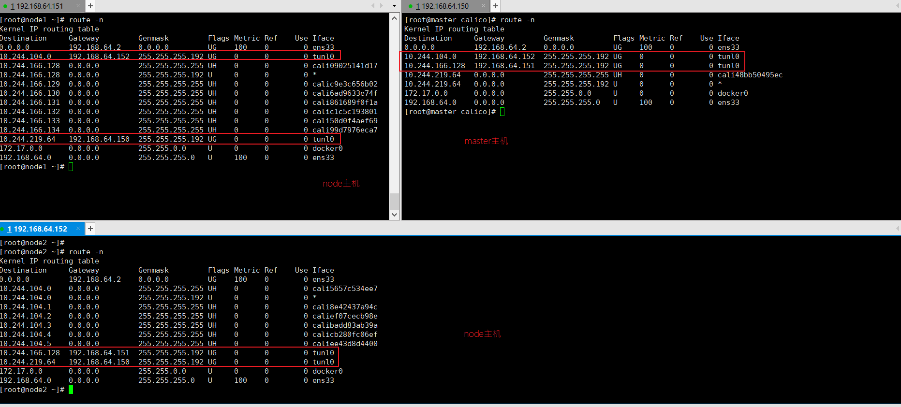Close the 192.168.64.151 session tab

(78, 6)
